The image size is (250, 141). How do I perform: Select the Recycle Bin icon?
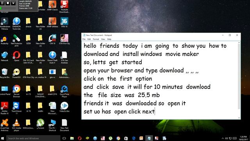point(5,73)
